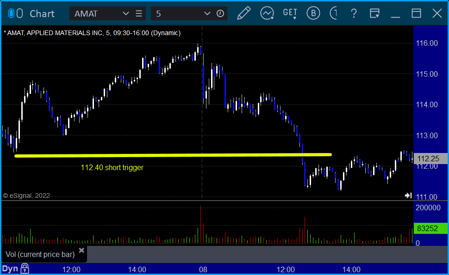
Task: Maximize the chart window
Action: pos(416,13)
